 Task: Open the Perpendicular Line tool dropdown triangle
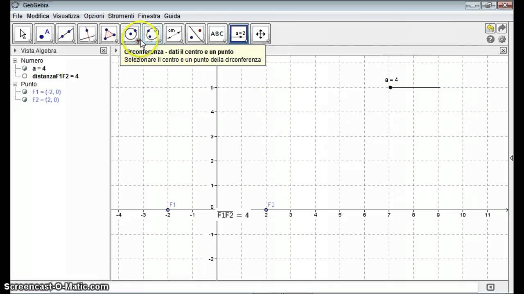tap(95, 41)
